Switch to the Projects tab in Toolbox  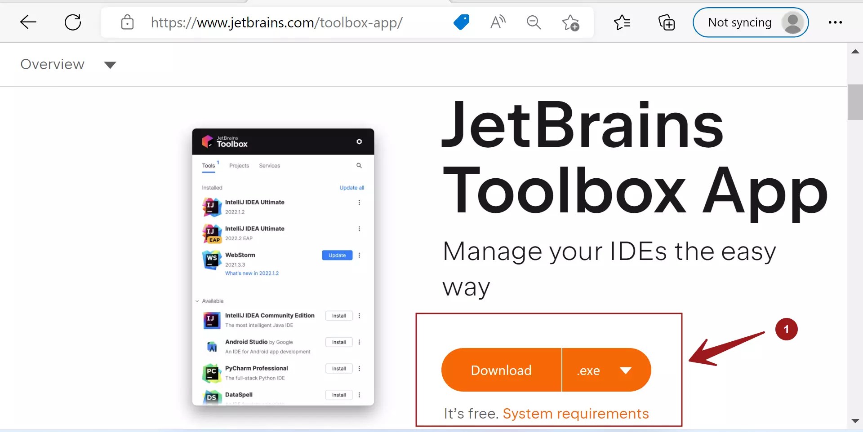point(239,165)
